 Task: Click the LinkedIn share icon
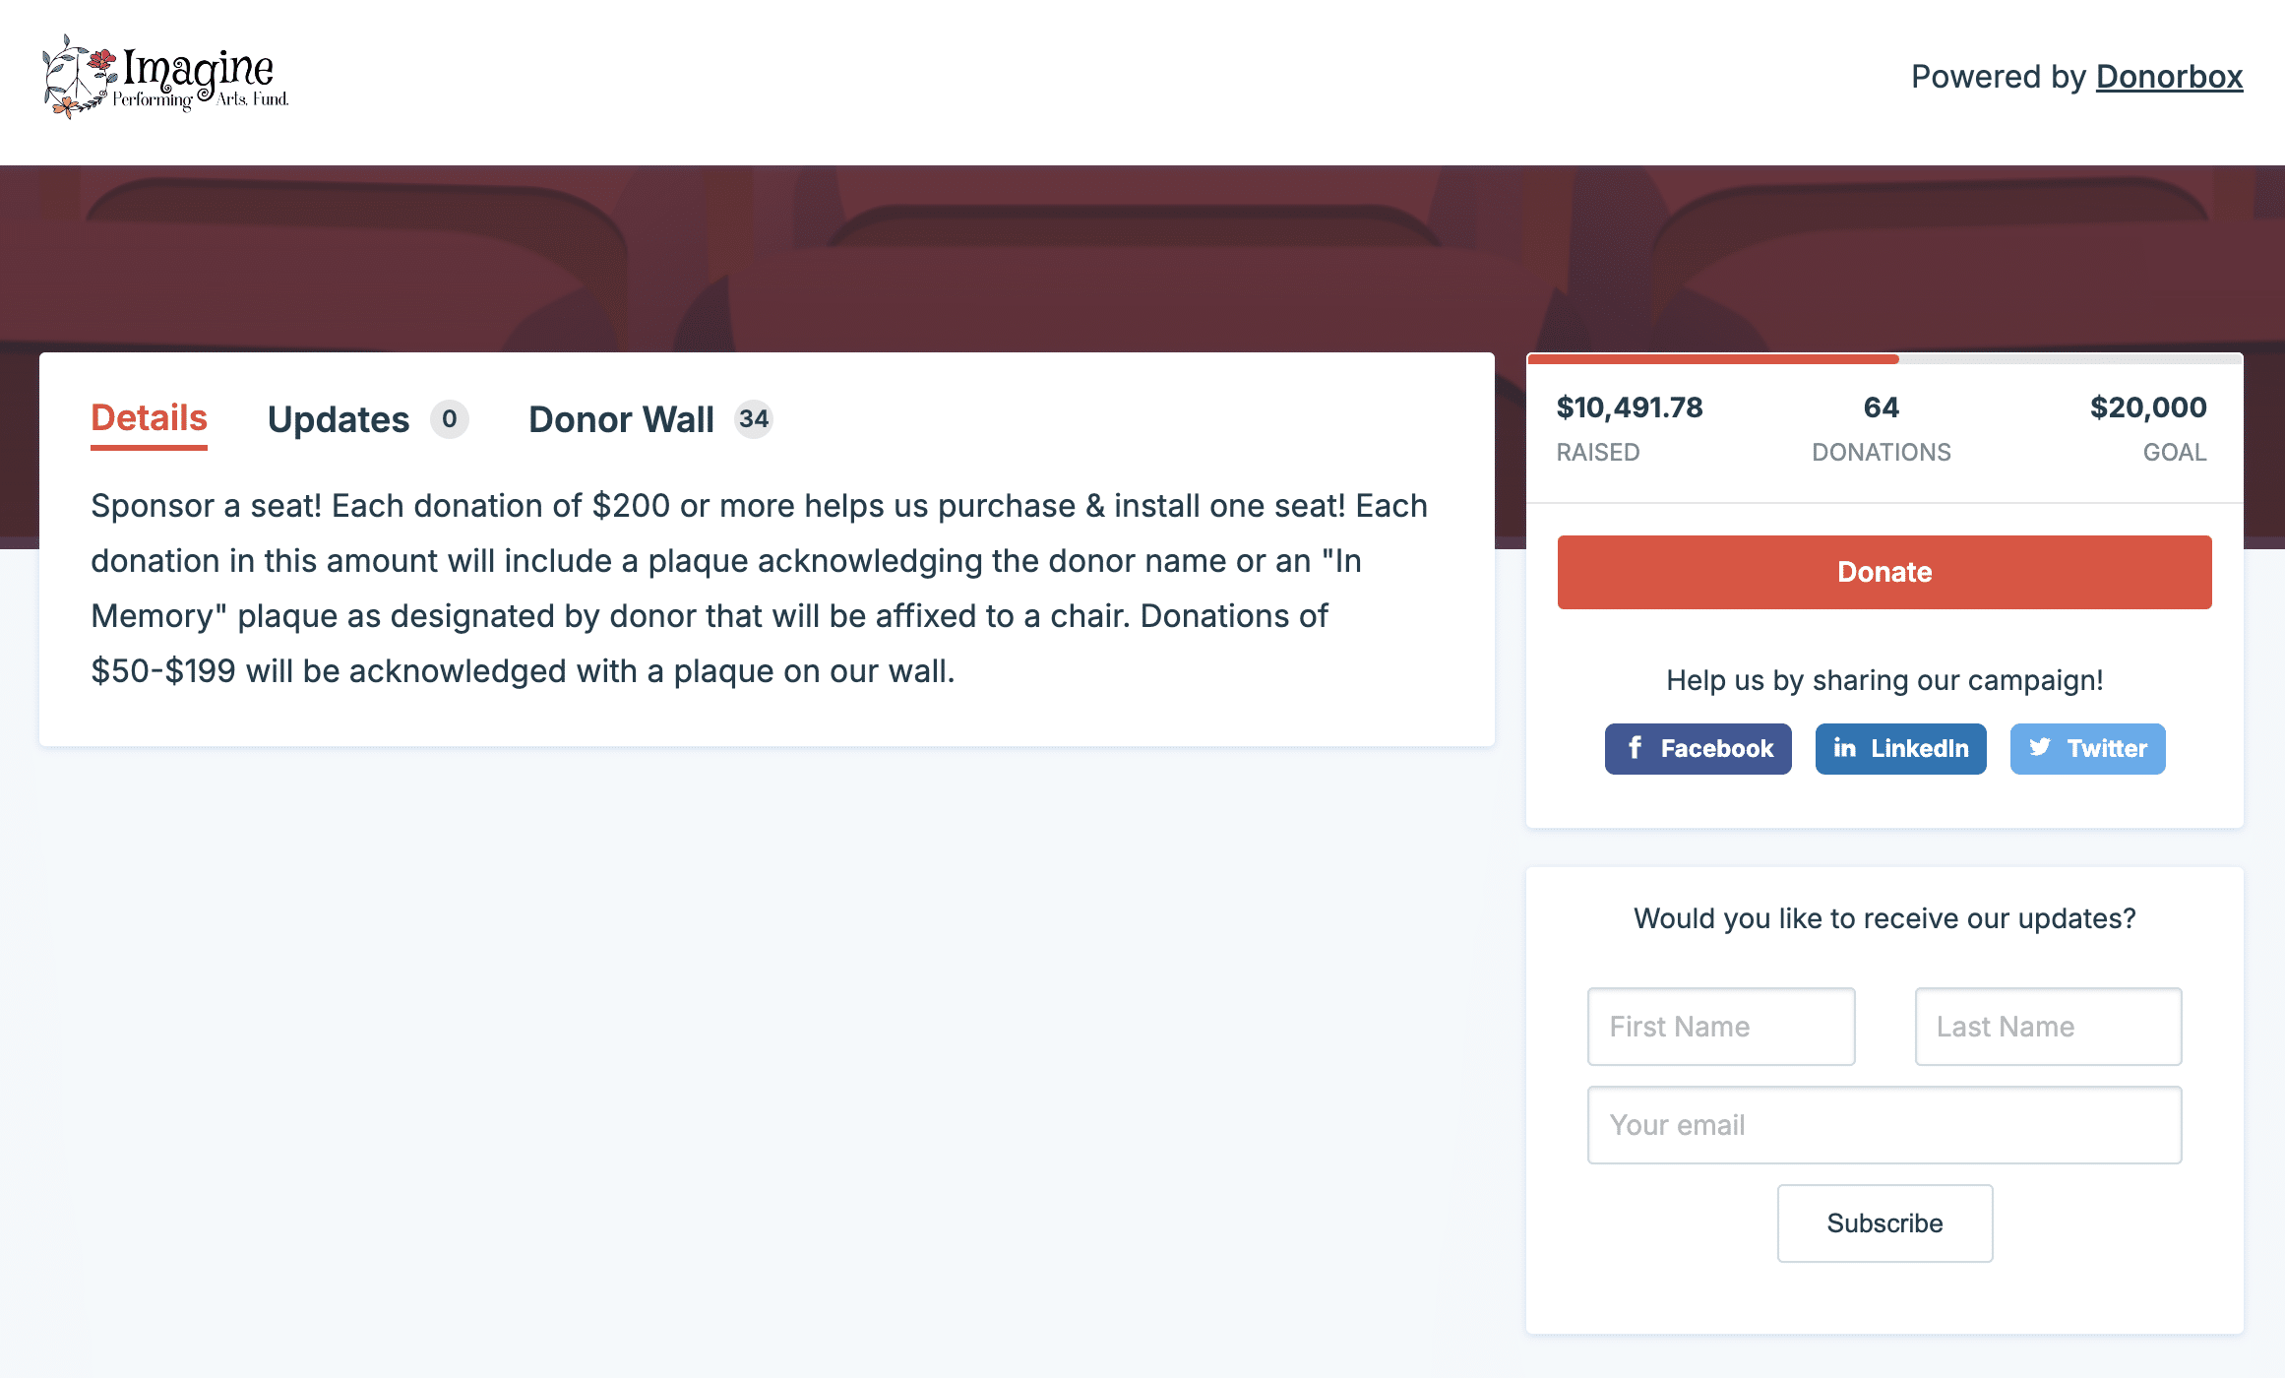coord(1900,749)
